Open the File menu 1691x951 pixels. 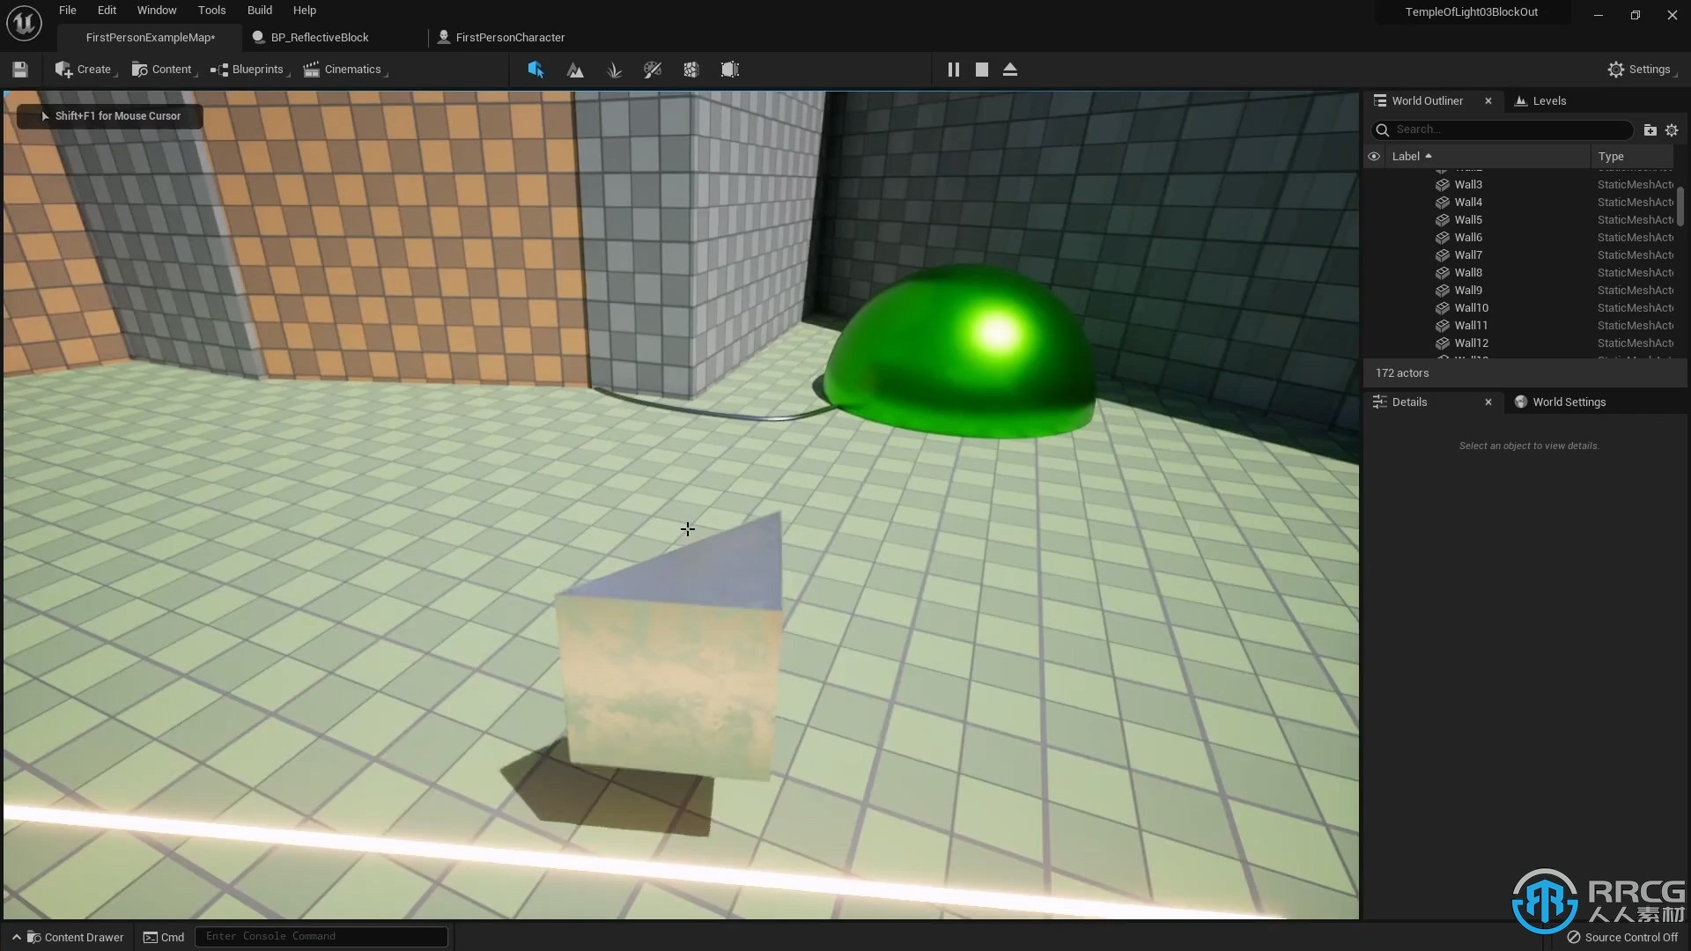[x=68, y=11]
